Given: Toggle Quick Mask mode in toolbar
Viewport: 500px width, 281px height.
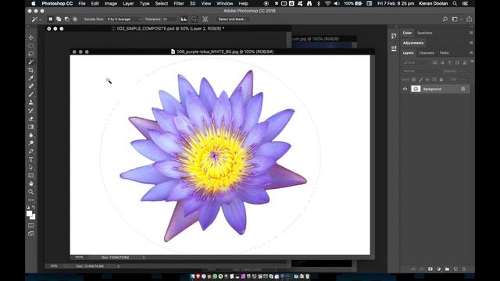Looking at the screenshot, I should (x=31, y=226).
